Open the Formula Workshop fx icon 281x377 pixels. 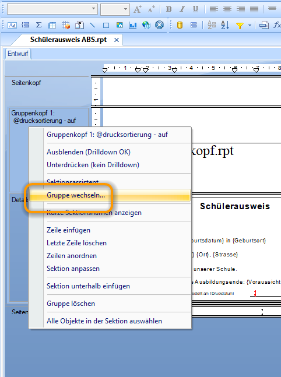277,25
